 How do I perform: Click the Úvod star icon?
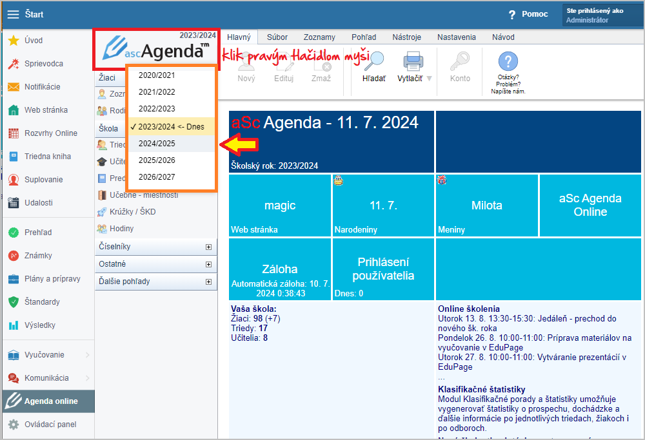coord(14,40)
